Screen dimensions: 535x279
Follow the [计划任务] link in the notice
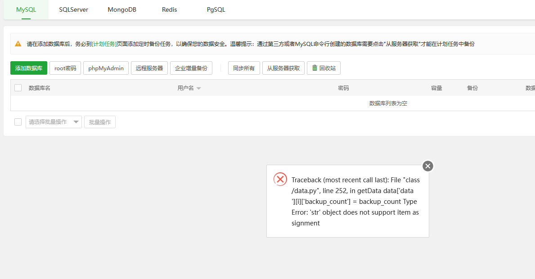click(x=104, y=44)
